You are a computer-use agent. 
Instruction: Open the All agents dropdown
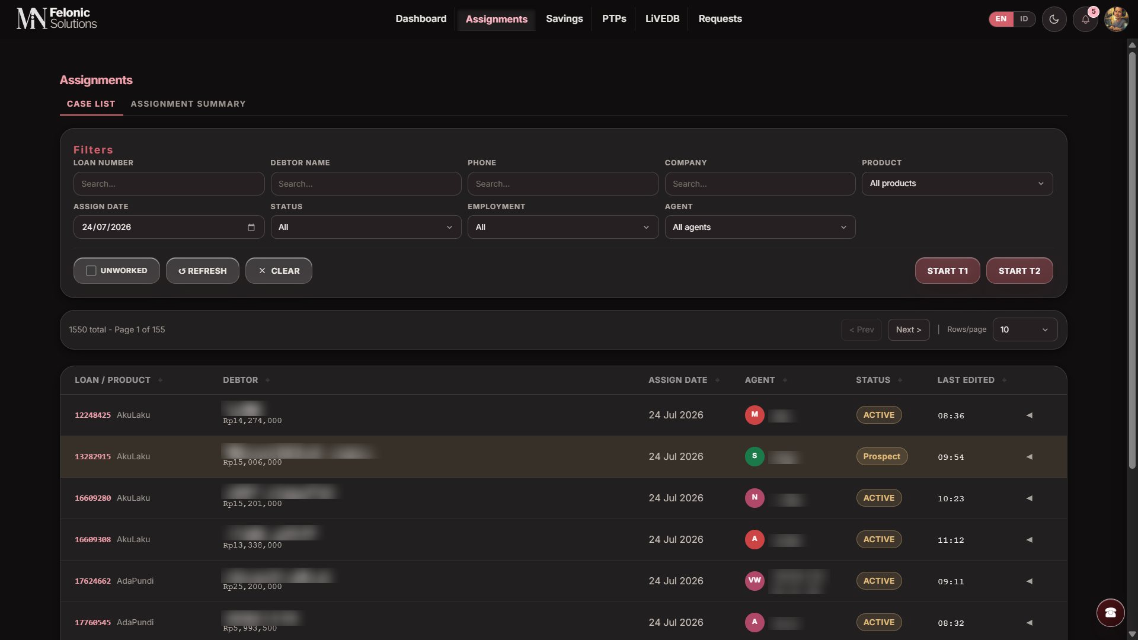tap(760, 227)
